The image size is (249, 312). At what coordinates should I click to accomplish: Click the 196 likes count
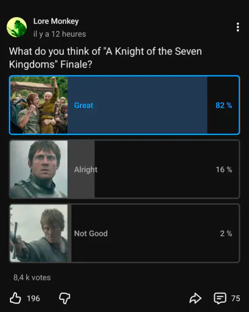33,299
